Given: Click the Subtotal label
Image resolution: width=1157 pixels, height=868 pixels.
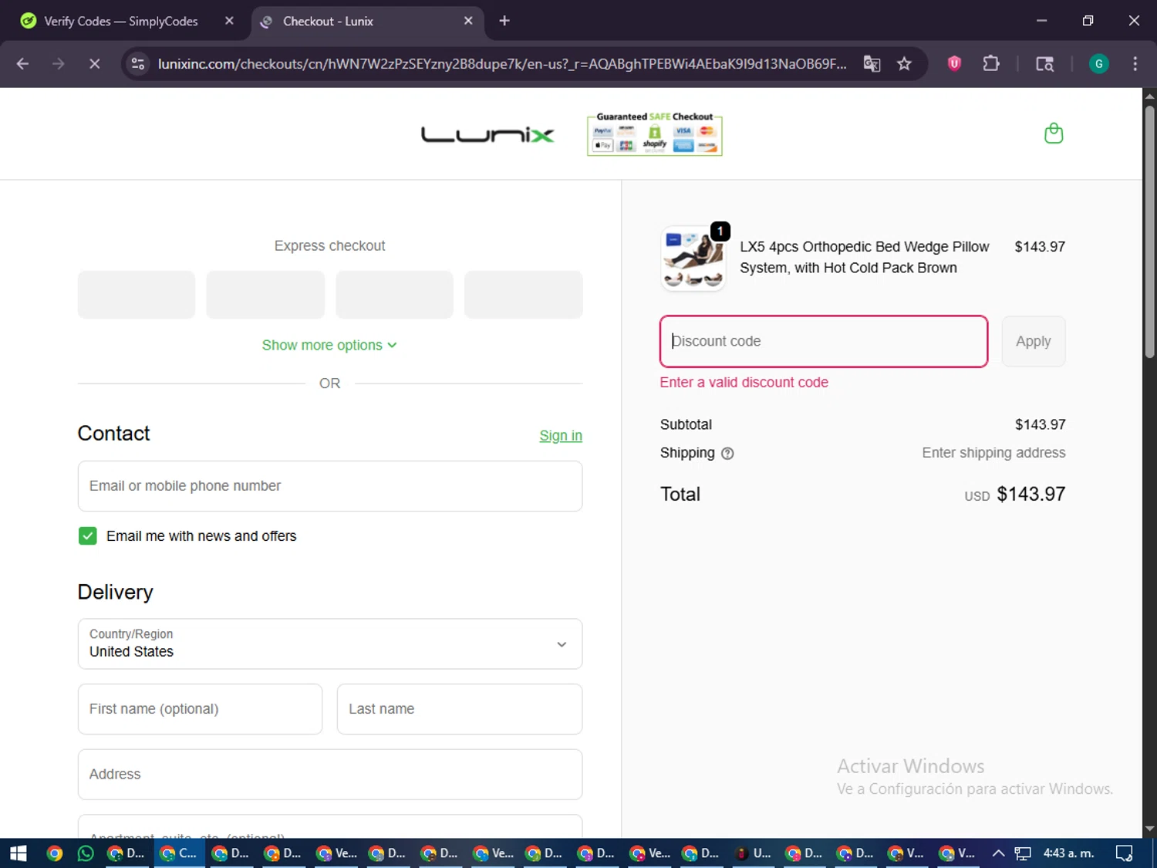Looking at the screenshot, I should pyautogui.click(x=686, y=425).
